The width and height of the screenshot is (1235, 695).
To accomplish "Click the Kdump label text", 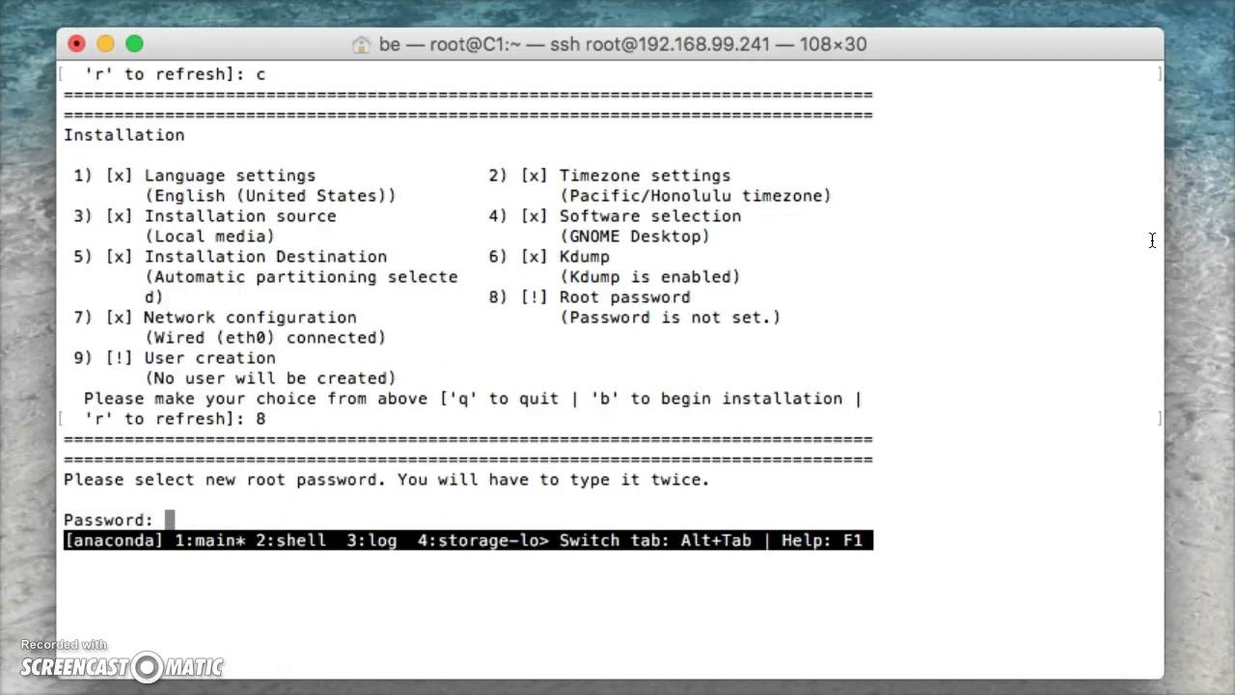I will 584,257.
